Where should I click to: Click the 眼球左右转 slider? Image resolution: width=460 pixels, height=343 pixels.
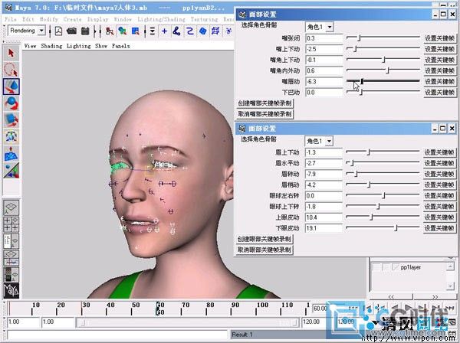pos(383,195)
